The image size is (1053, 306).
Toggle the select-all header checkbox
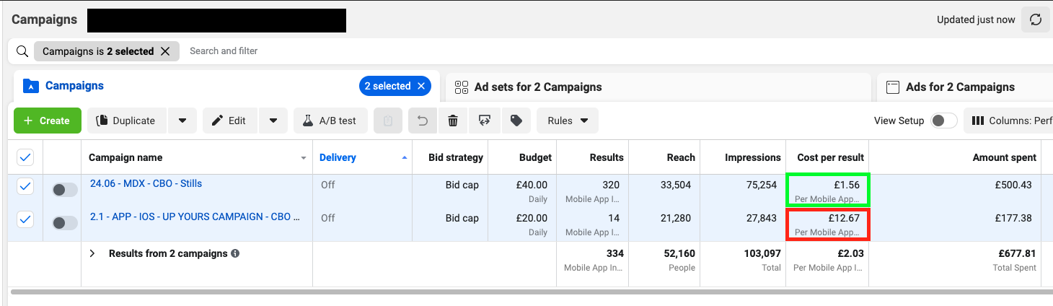point(25,157)
